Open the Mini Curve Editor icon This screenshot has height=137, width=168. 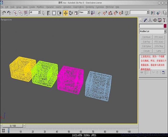click(x=3, y=131)
